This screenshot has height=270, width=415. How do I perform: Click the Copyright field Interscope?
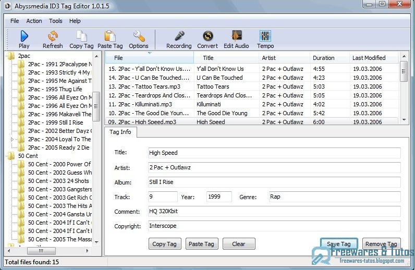[274, 226]
